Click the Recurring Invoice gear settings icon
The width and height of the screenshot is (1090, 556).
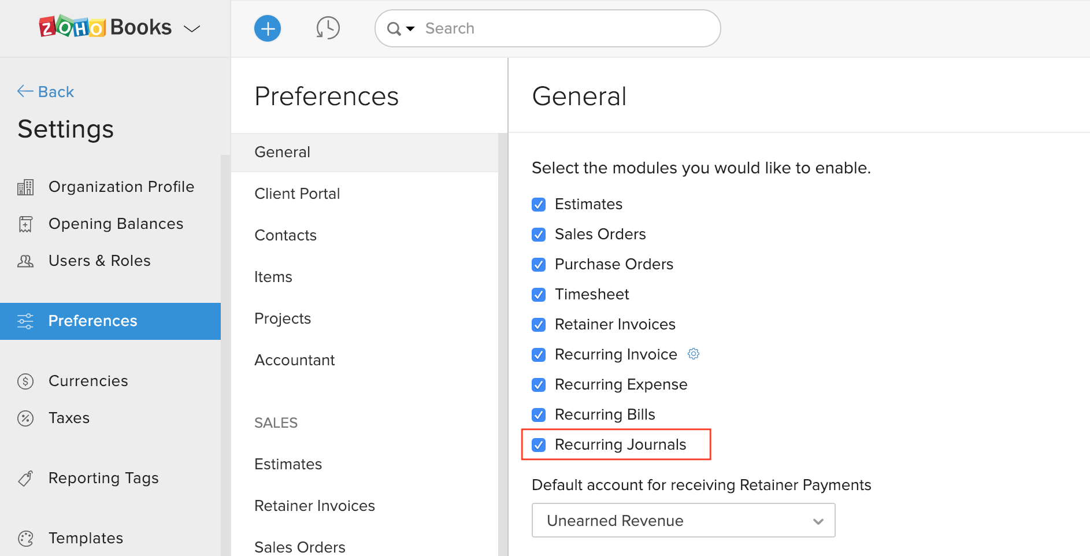coord(694,354)
